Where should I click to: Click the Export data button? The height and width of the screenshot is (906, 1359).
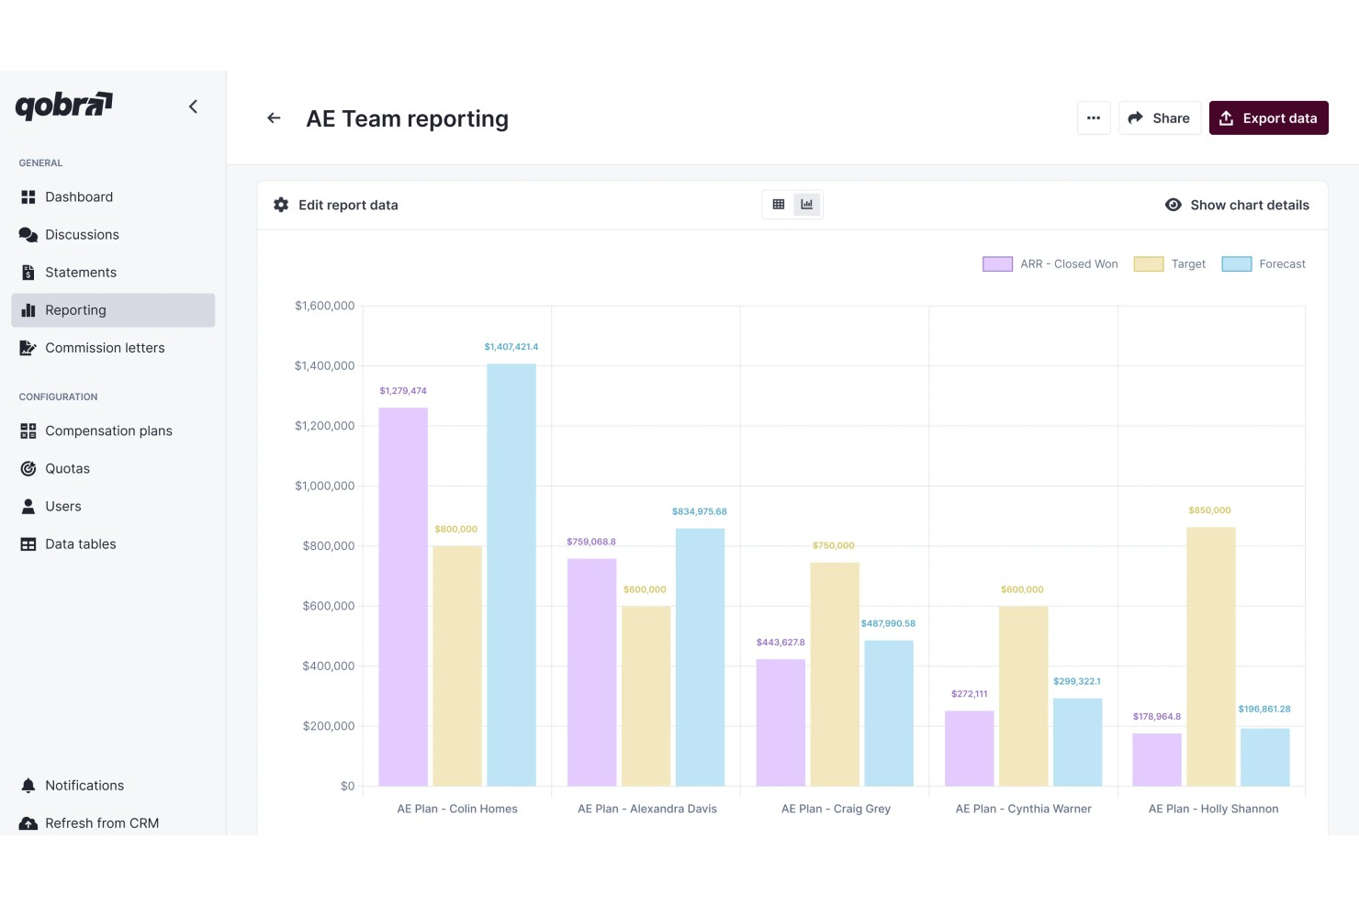[1269, 118]
